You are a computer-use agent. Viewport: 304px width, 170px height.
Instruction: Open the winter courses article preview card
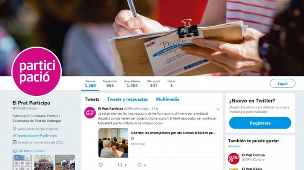[x=159, y=143]
